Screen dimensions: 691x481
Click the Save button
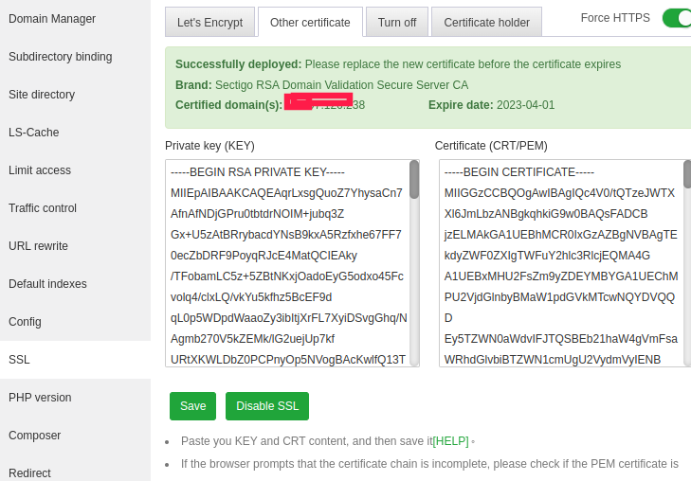pyautogui.click(x=193, y=406)
